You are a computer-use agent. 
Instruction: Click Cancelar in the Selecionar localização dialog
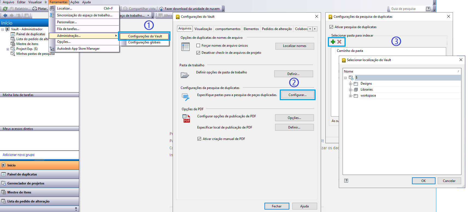point(449,181)
